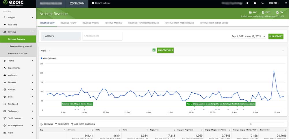Click the Run Report button

click(x=276, y=36)
